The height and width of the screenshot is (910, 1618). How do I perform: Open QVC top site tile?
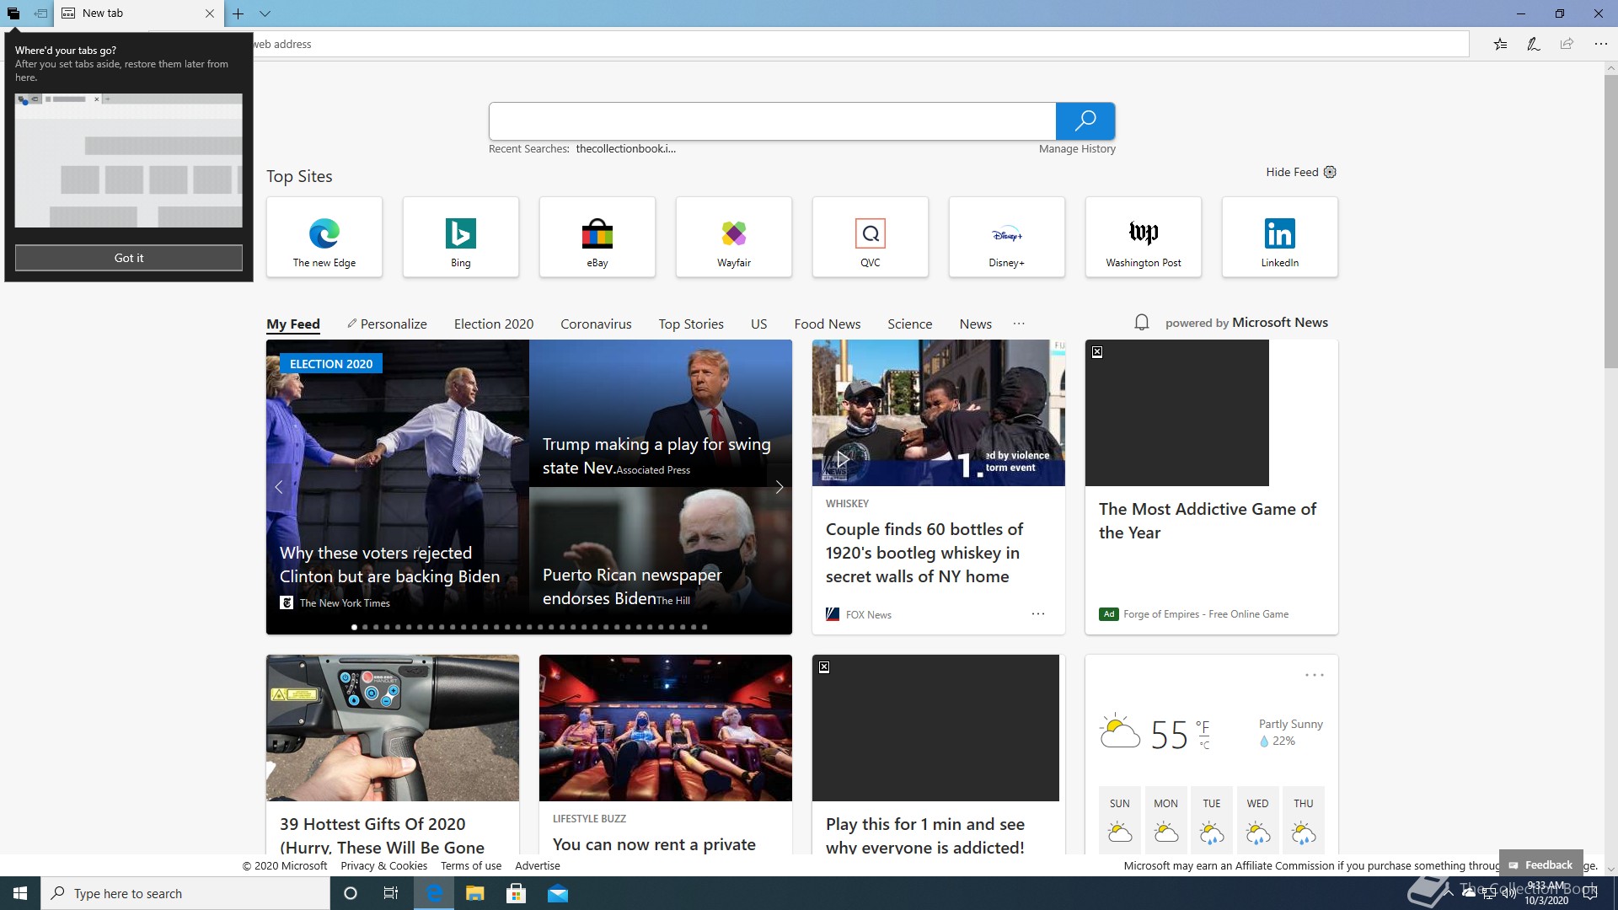pyautogui.click(x=871, y=237)
